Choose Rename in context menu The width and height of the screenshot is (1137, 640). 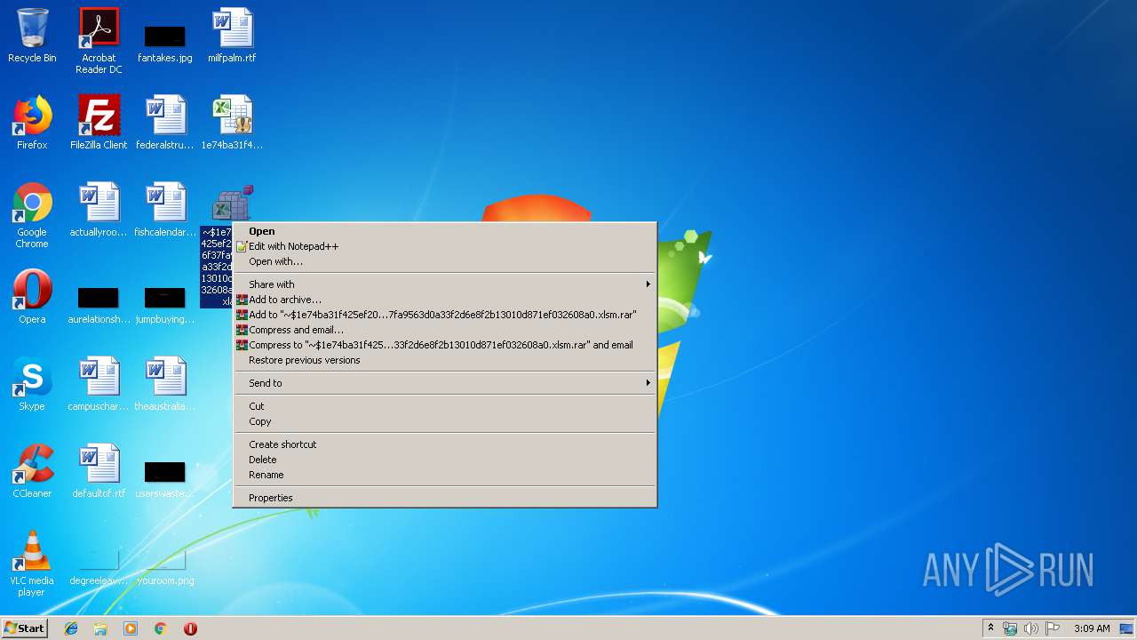point(444,475)
